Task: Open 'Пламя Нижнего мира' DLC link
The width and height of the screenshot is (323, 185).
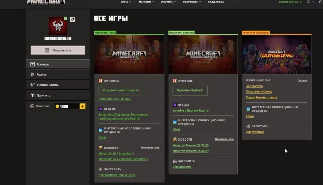Action: 261,98
